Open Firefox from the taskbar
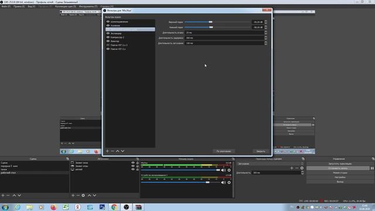The width and height of the screenshot is (375, 211). tap(53, 207)
